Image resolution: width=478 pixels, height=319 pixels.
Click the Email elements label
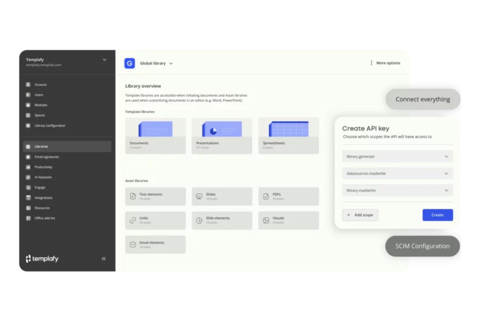click(152, 243)
